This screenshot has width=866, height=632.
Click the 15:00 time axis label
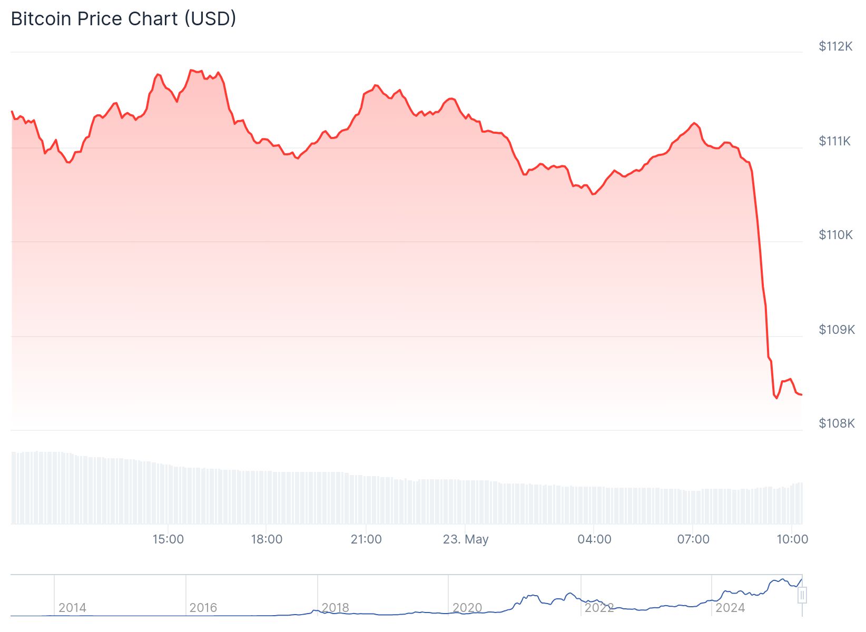[168, 539]
